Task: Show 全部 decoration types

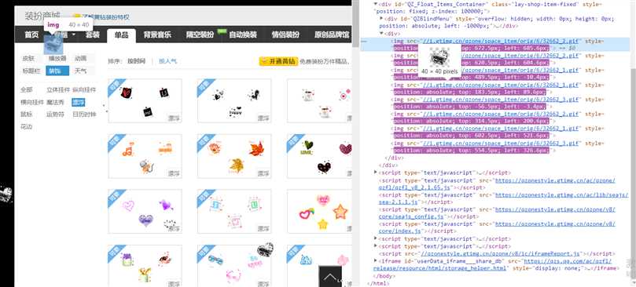Action: 27,90
